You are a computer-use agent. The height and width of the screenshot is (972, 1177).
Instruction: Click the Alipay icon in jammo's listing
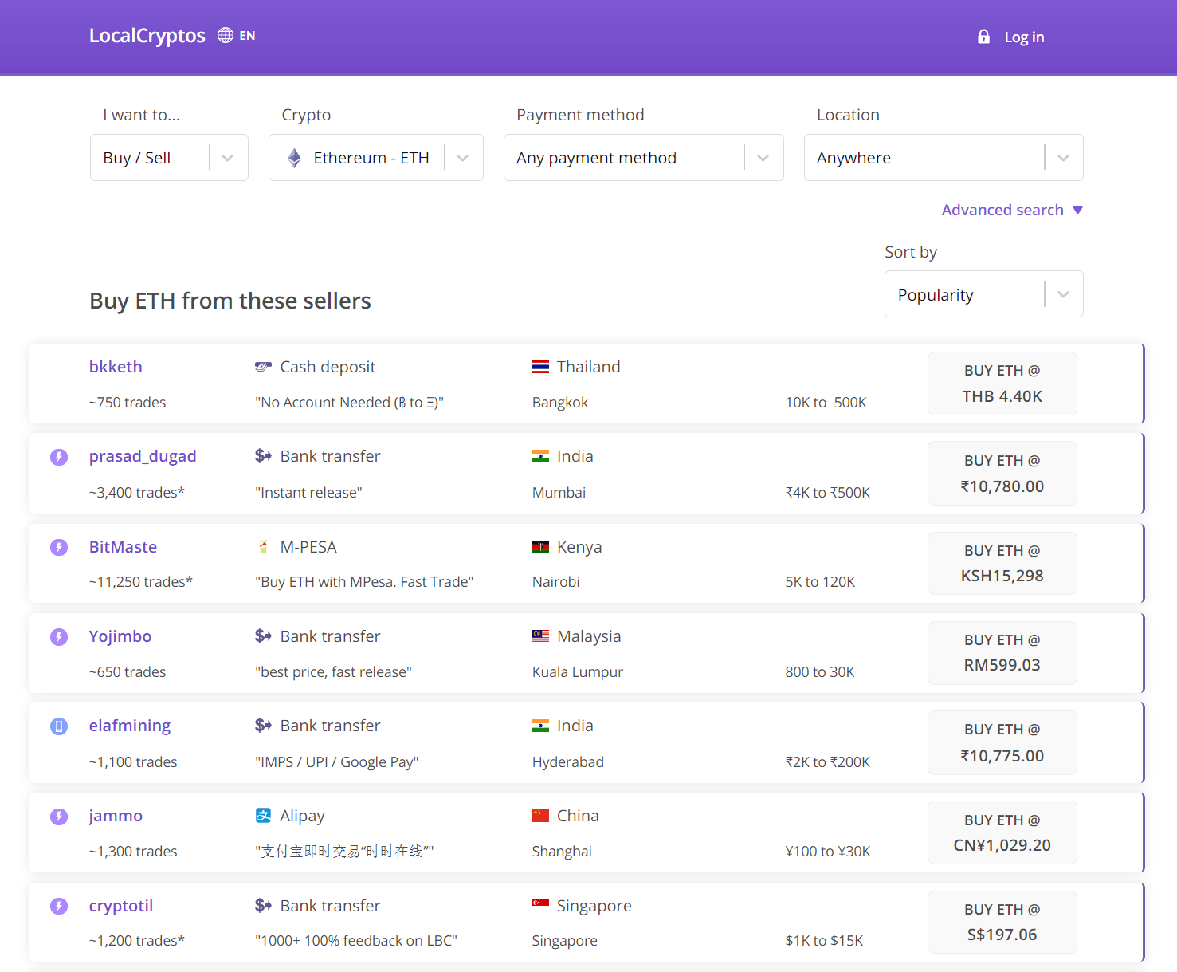click(x=263, y=815)
